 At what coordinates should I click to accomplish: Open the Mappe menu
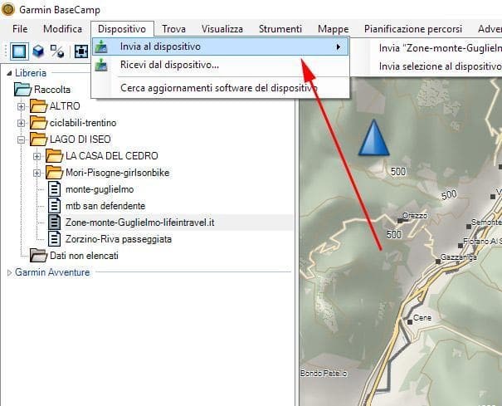click(x=333, y=29)
